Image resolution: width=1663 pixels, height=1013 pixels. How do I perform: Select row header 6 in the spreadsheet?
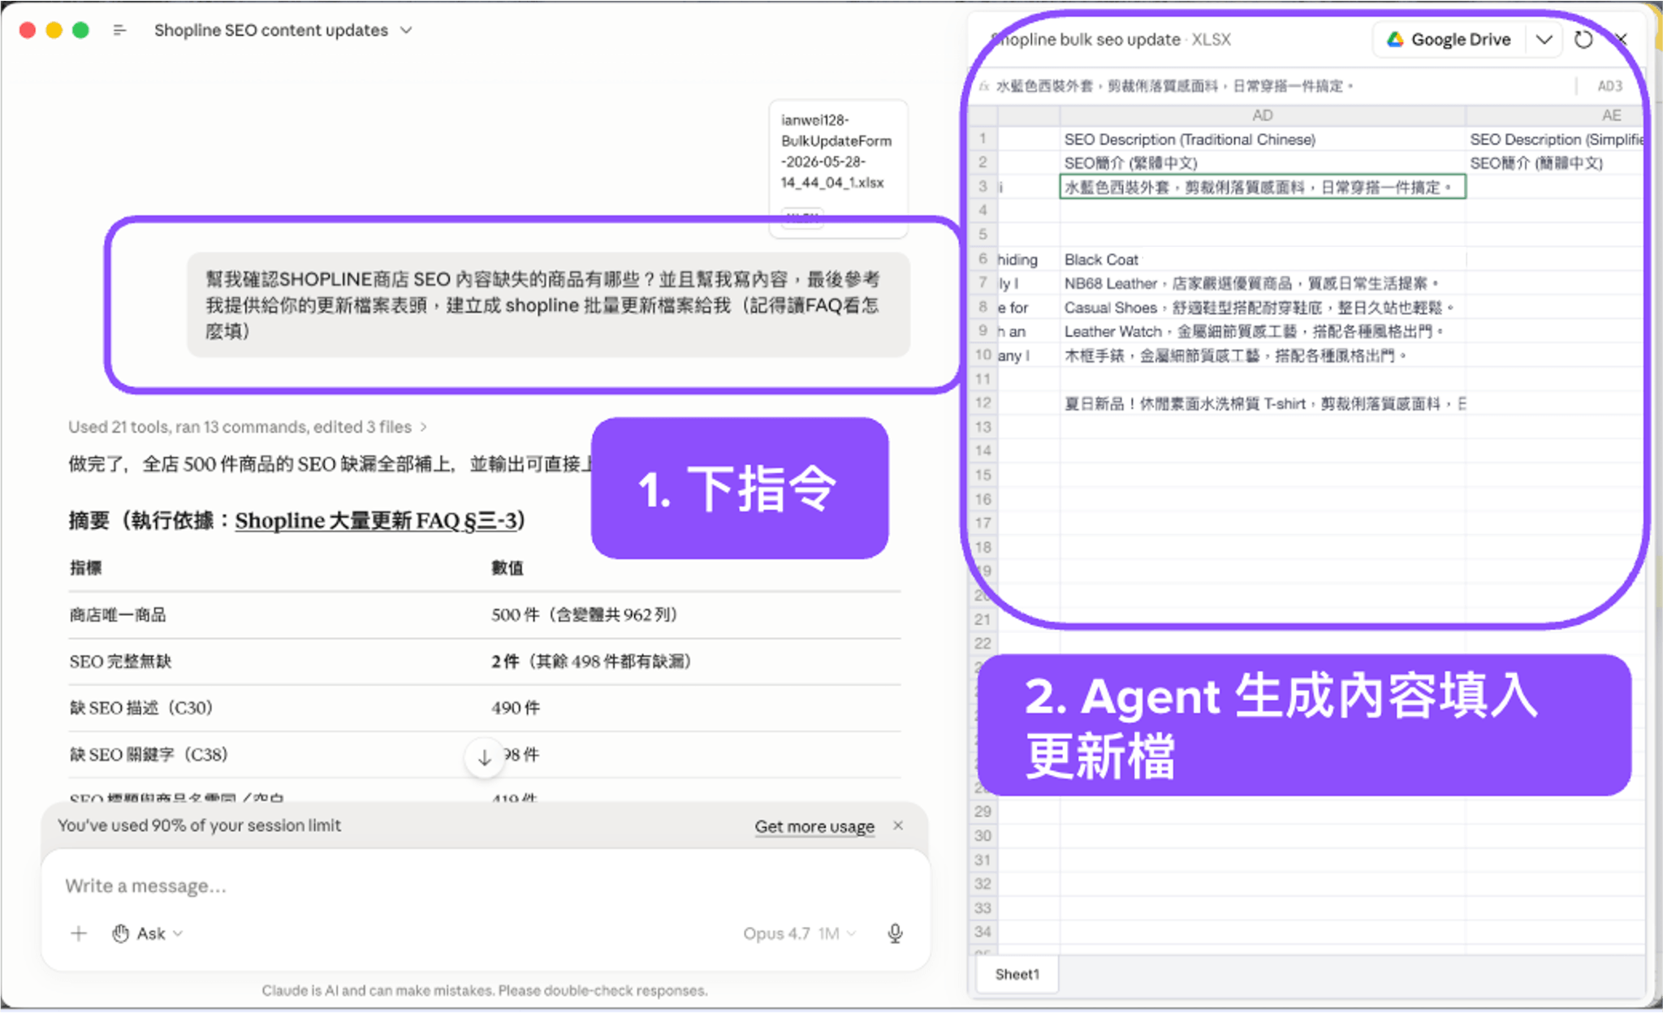point(983,259)
